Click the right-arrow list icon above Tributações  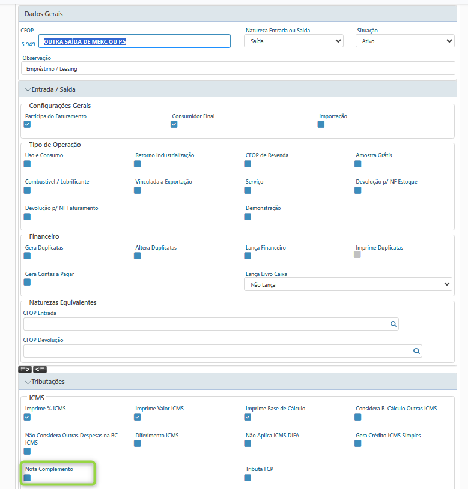tap(25, 369)
